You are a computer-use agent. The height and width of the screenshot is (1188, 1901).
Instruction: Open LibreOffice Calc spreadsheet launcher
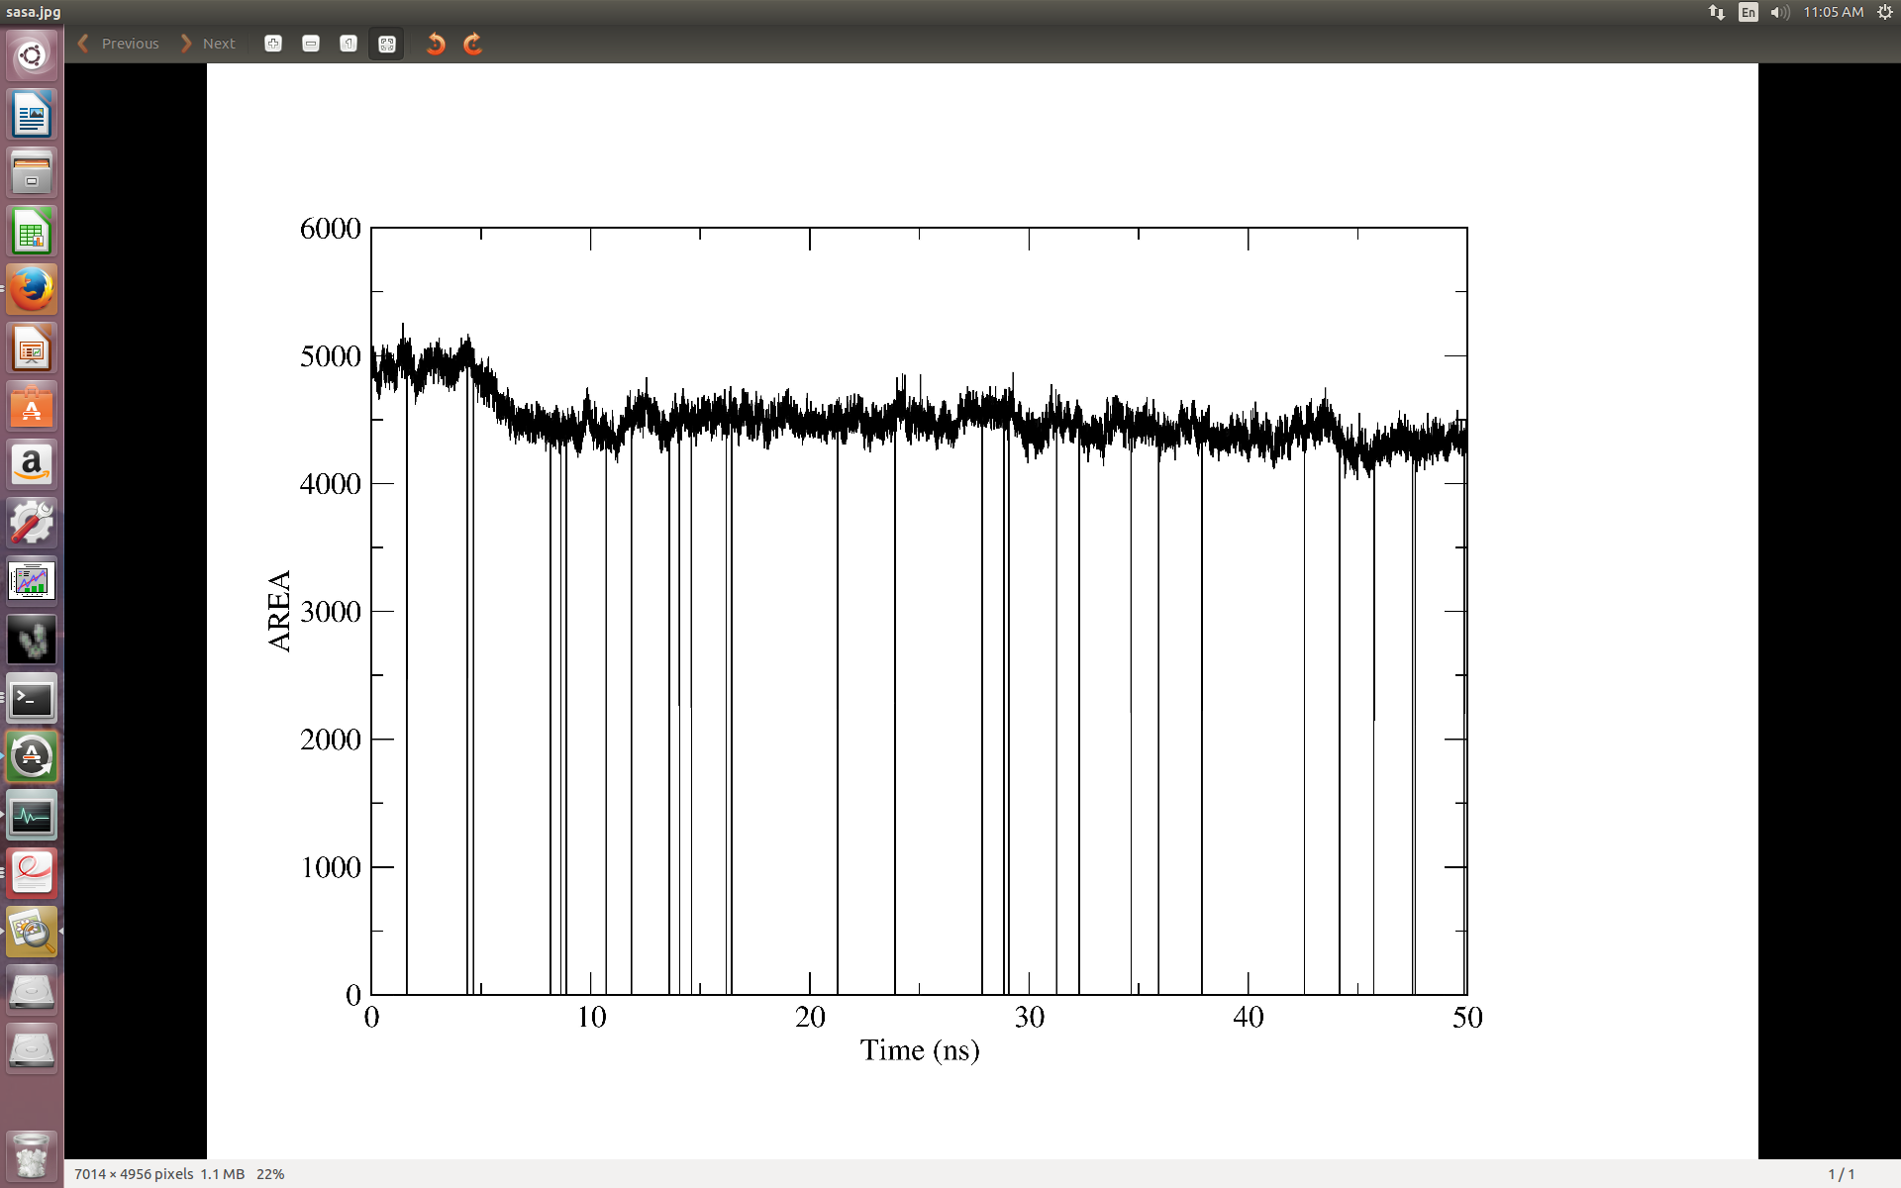(32, 233)
